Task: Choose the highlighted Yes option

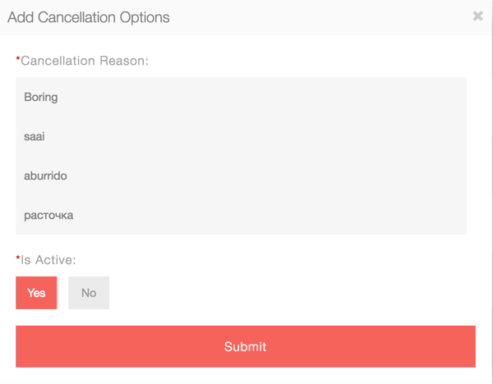Action: coord(36,293)
